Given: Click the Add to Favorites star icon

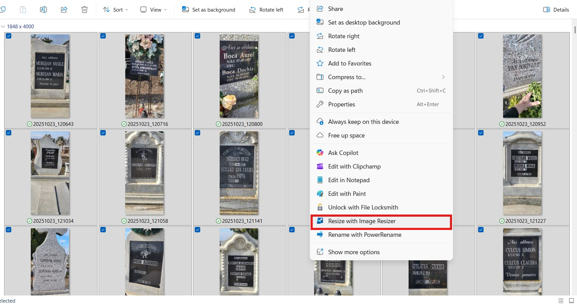Looking at the screenshot, I should [320, 63].
